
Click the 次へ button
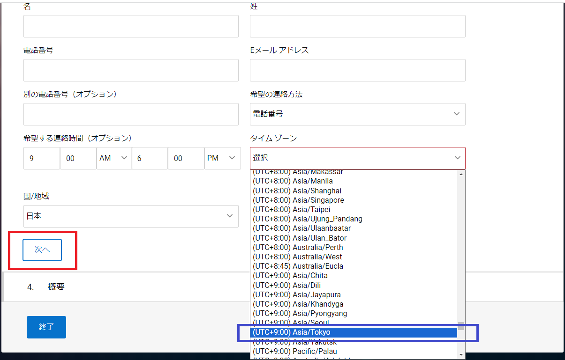(x=42, y=250)
